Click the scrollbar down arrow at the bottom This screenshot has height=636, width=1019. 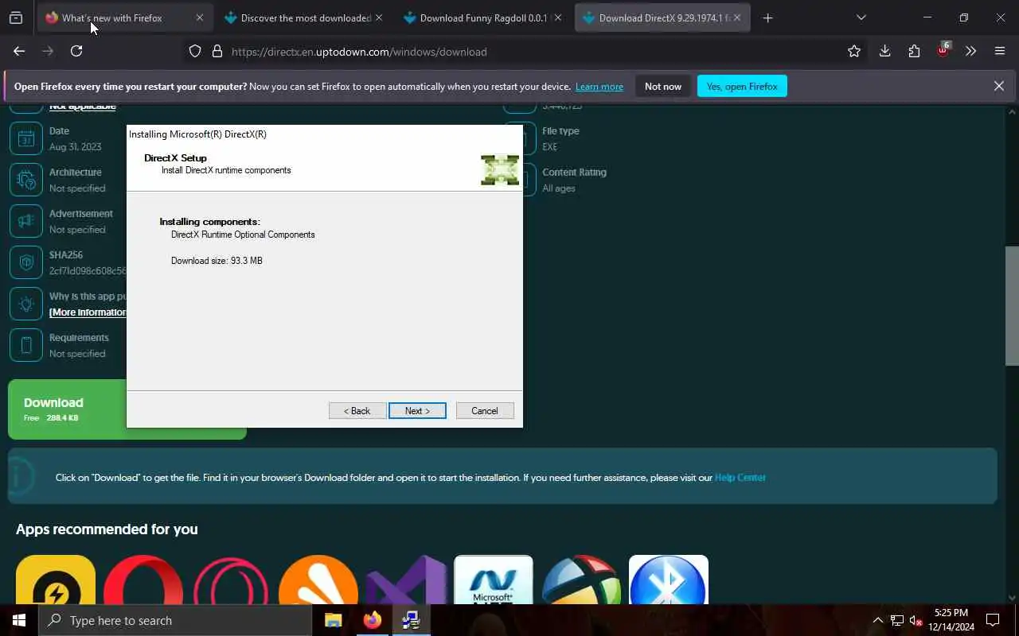pyautogui.click(x=1012, y=597)
